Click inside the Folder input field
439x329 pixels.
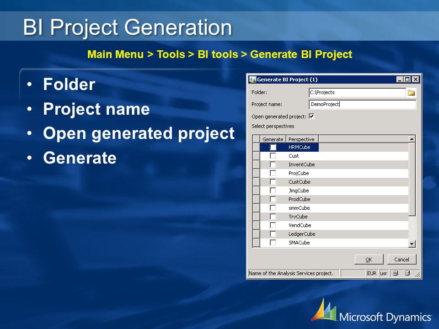357,93
